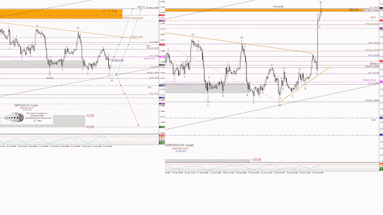Click the fish-shaped logo in the left chart
This screenshot has width=383, height=215.
pyautogui.click(x=14, y=118)
